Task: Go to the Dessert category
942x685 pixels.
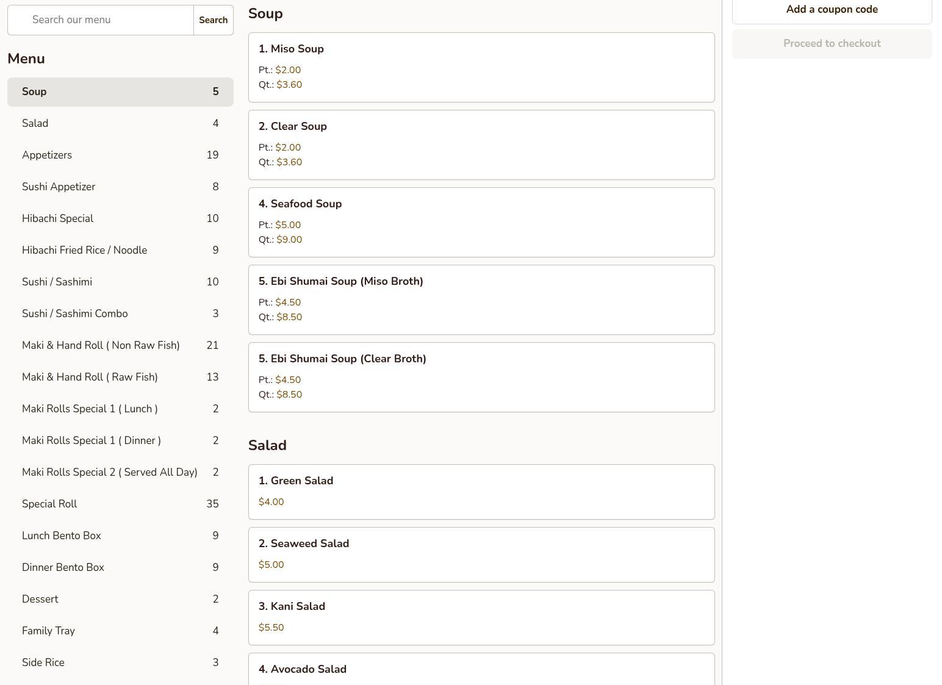Action: [x=120, y=600]
